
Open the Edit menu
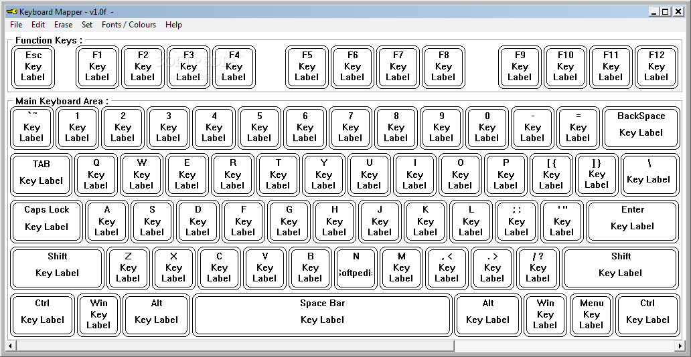click(x=38, y=25)
